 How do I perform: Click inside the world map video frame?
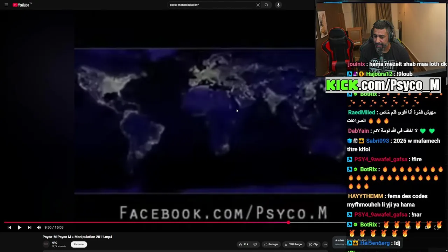[x=210, y=121]
